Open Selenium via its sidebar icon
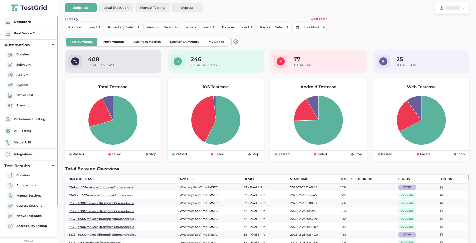This screenshot has height=243, width=476. click(10, 65)
